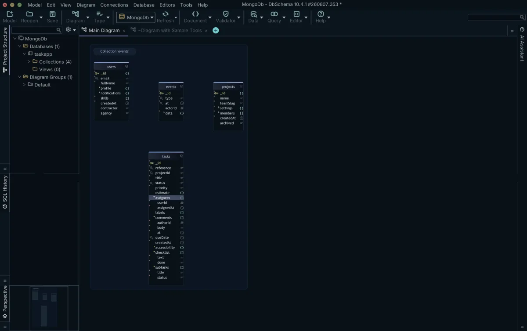
Task: Open the AI Assistant side panel
Action: coord(522,44)
